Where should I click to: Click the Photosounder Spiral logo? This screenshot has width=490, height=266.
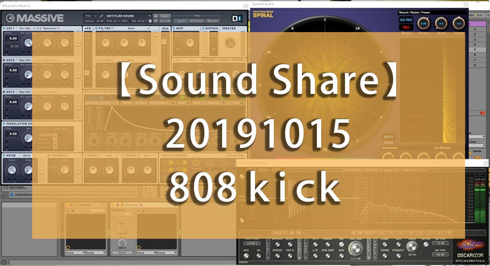coord(263,14)
